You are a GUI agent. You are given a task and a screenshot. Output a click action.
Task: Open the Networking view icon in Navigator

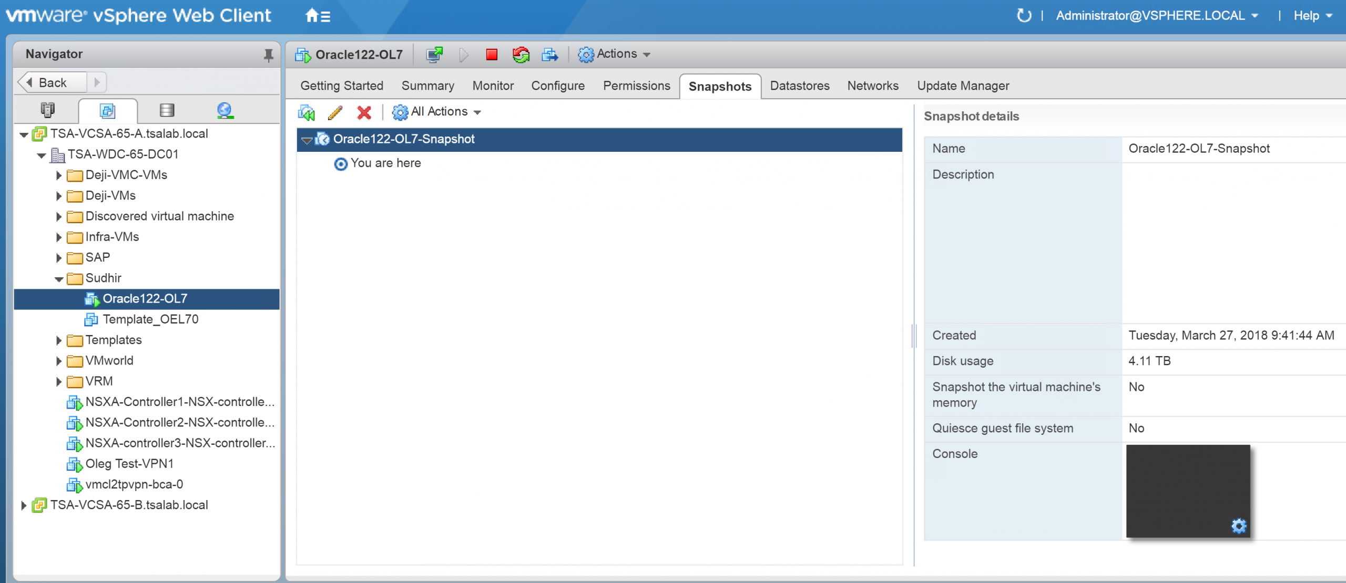pos(225,110)
